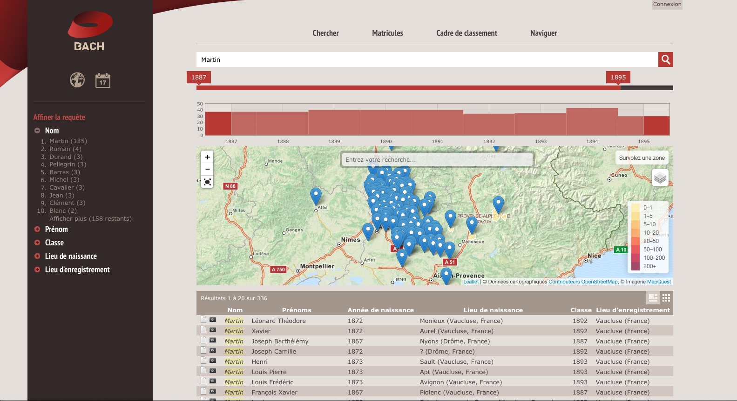This screenshot has width=737, height=401.
Task: Zoom out on the map
Action: pyautogui.click(x=208, y=169)
